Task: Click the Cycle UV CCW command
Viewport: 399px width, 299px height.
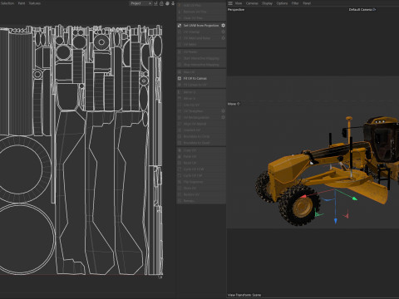Action: [x=194, y=169]
